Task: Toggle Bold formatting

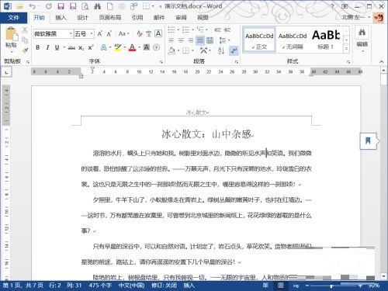Action: [38, 47]
